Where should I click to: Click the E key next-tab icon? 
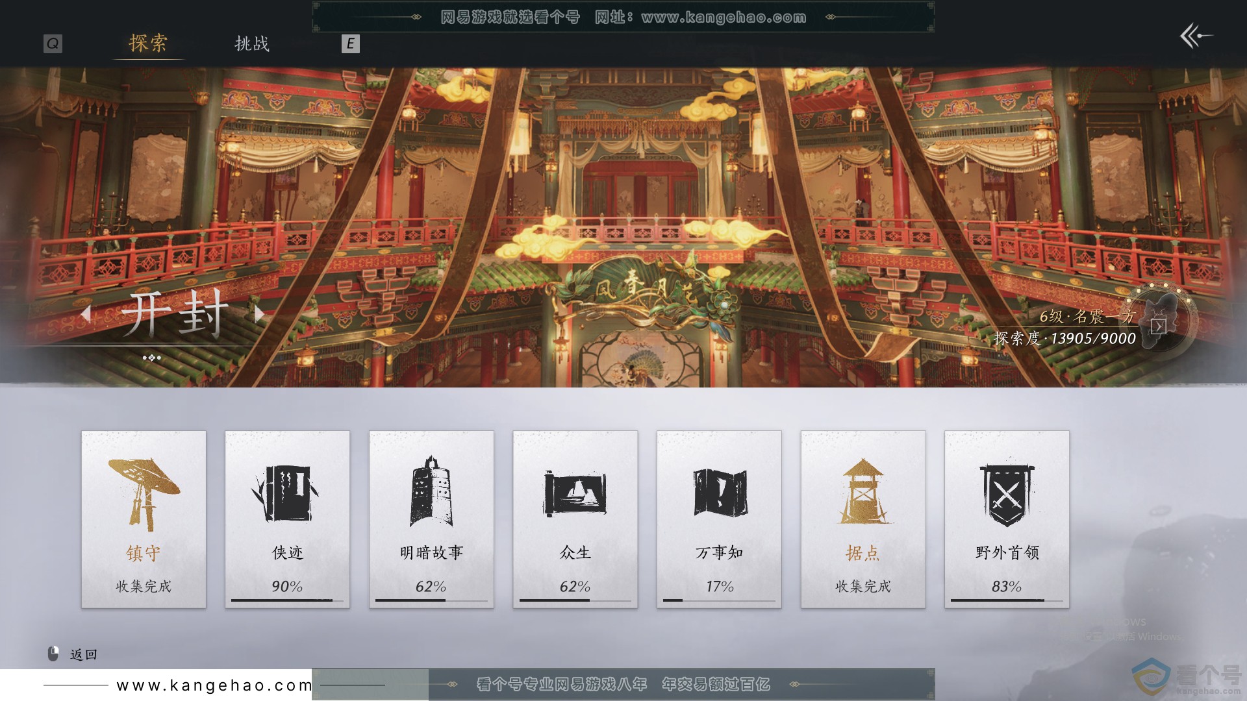pos(350,43)
